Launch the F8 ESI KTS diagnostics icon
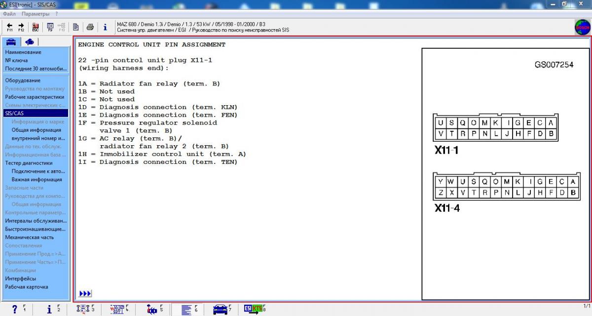 click(x=255, y=309)
